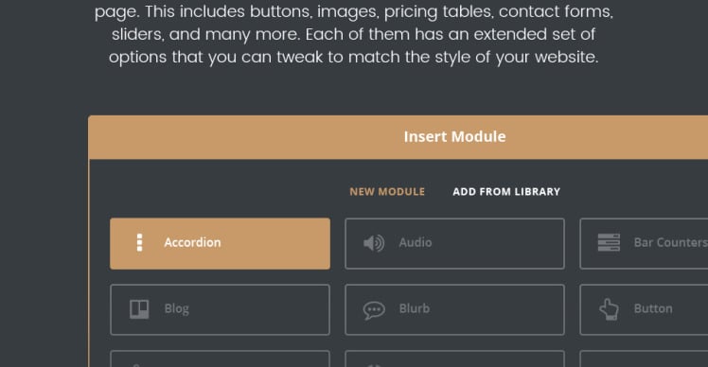Select the Button module text
This screenshot has width=708, height=367.
coord(653,308)
